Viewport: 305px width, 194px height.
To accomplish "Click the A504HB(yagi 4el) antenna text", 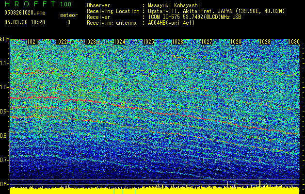I will 171,23.
